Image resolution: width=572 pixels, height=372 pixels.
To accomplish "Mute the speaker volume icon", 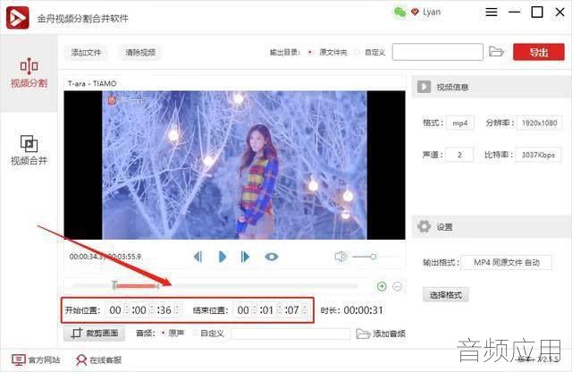I will 341,257.
